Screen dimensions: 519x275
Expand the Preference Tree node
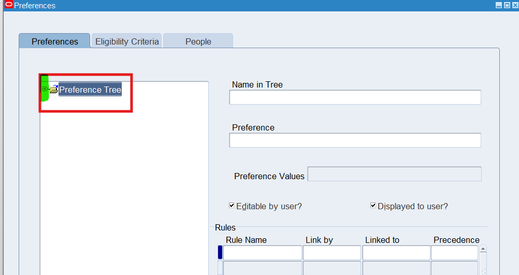(x=45, y=89)
